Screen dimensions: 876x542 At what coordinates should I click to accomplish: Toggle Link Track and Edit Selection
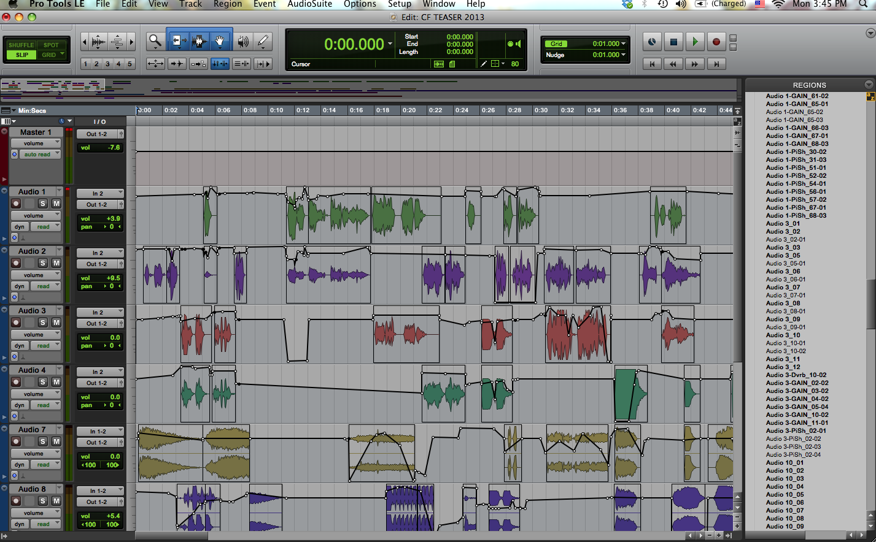241,64
